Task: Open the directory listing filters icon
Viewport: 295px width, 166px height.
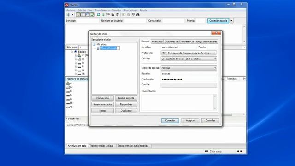Action: click(124, 15)
